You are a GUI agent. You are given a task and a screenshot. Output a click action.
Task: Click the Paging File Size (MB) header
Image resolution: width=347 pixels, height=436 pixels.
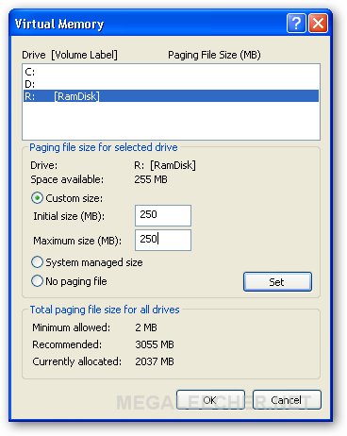point(214,55)
